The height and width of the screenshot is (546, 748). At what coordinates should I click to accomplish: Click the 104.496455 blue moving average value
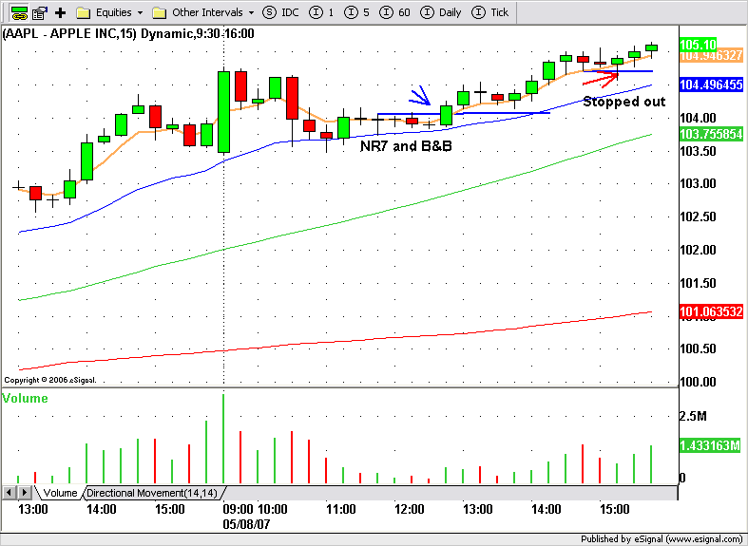(711, 85)
